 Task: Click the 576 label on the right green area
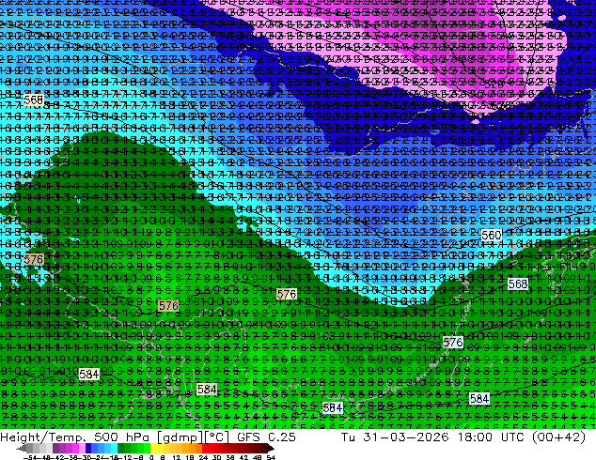click(453, 342)
